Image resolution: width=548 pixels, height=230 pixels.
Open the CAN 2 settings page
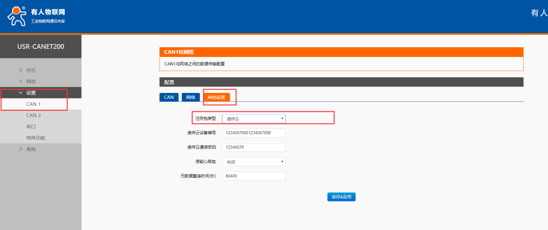coord(33,115)
